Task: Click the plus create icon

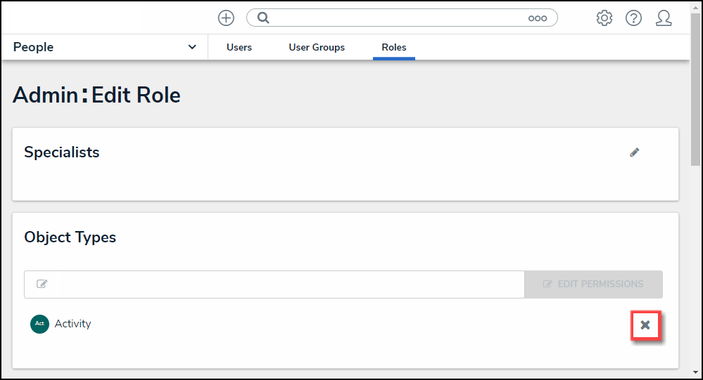Action: point(226,18)
